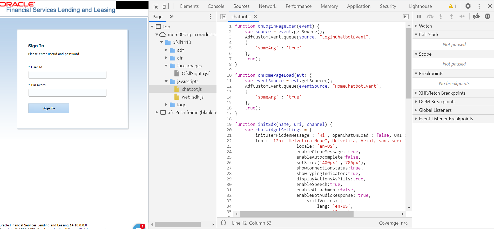Toggle pause on exceptions icon
This screenshot has height=229, width=494.
[487, 17]
